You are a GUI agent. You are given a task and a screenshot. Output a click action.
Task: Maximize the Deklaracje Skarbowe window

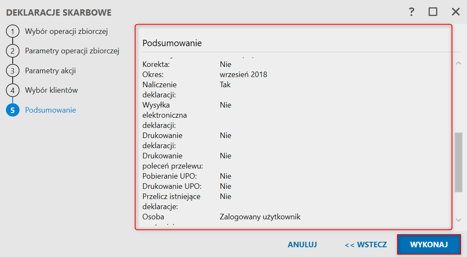(x=433, y=12)
